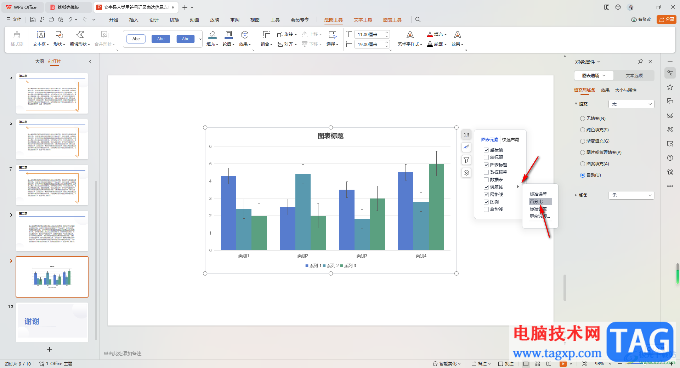Toggle the 图表标题 checkbox

tap(486, 165)
